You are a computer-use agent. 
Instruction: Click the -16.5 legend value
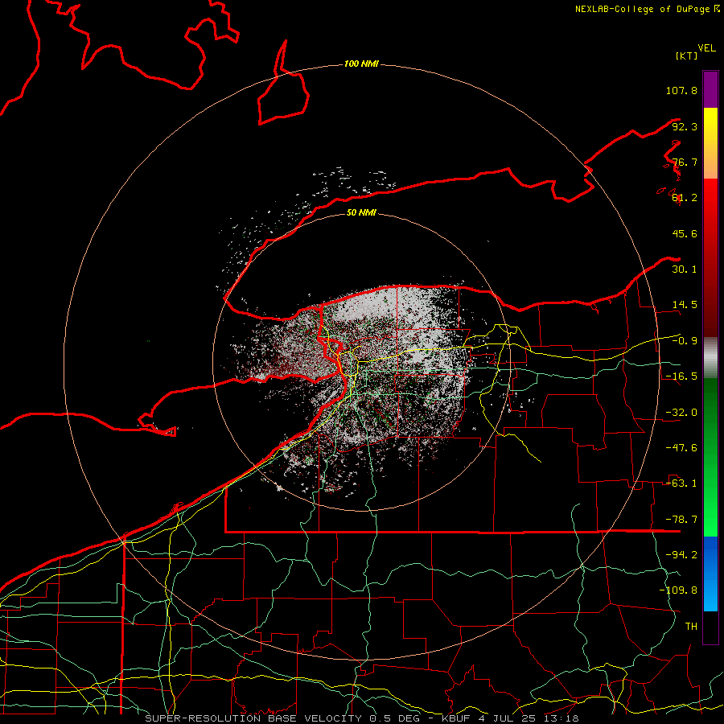pos(681,376)
